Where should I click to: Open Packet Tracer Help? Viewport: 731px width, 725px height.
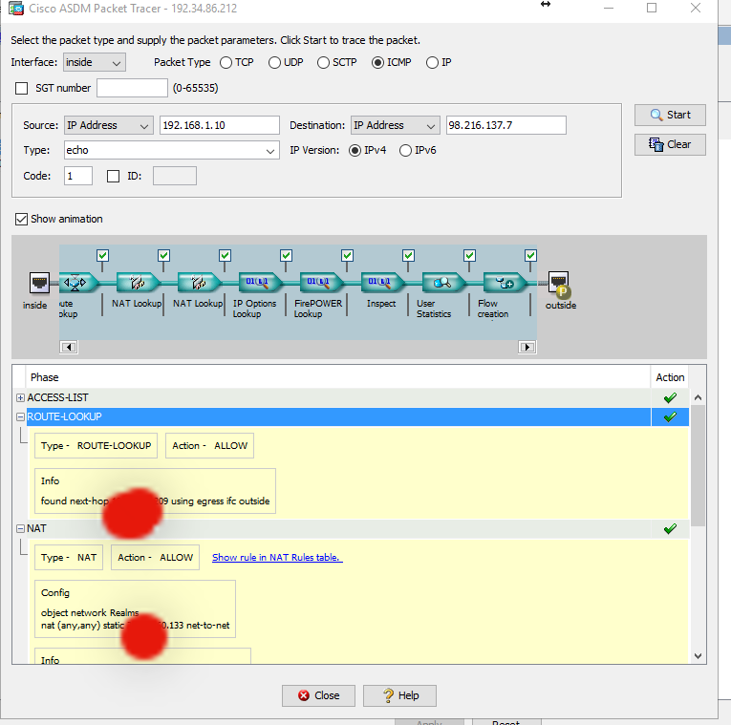(x=400, y=695)
